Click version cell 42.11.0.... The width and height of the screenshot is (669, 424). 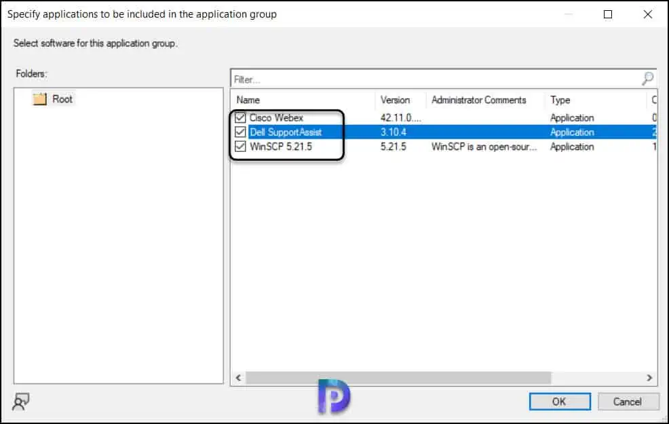pyautogui.click(x=400, y=117)
